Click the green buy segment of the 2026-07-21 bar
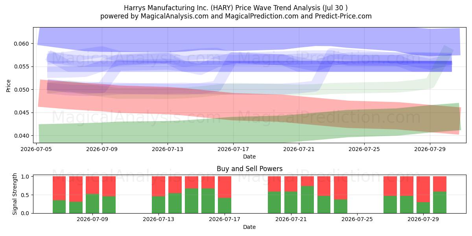The height and width of the screenshot is (236, 472). point(291,203)
